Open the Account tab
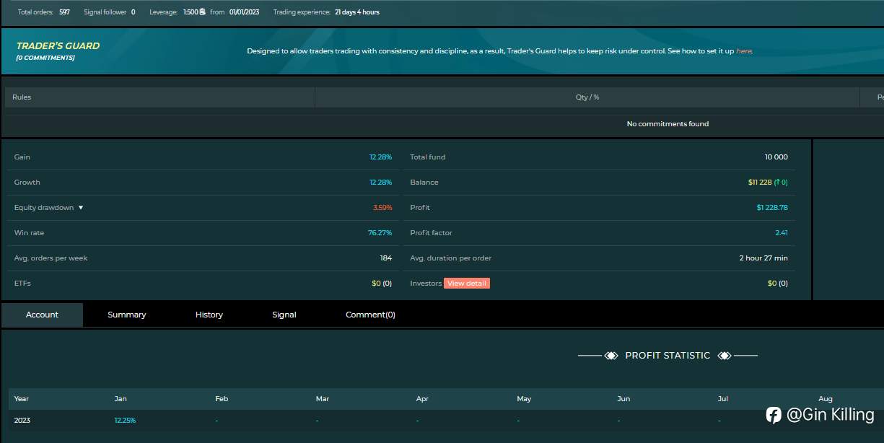Screen dimensions: 884x443 coord(42,315)
